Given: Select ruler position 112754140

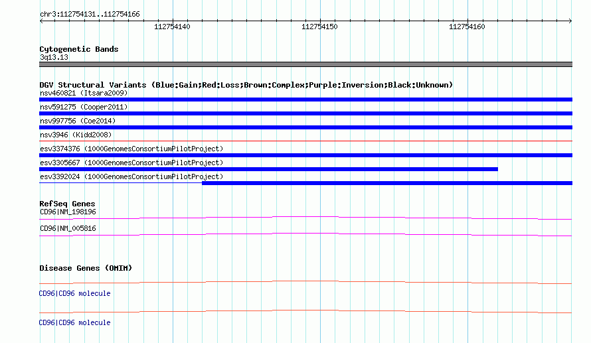Looking at the screenshot, I should click(172, 27).
